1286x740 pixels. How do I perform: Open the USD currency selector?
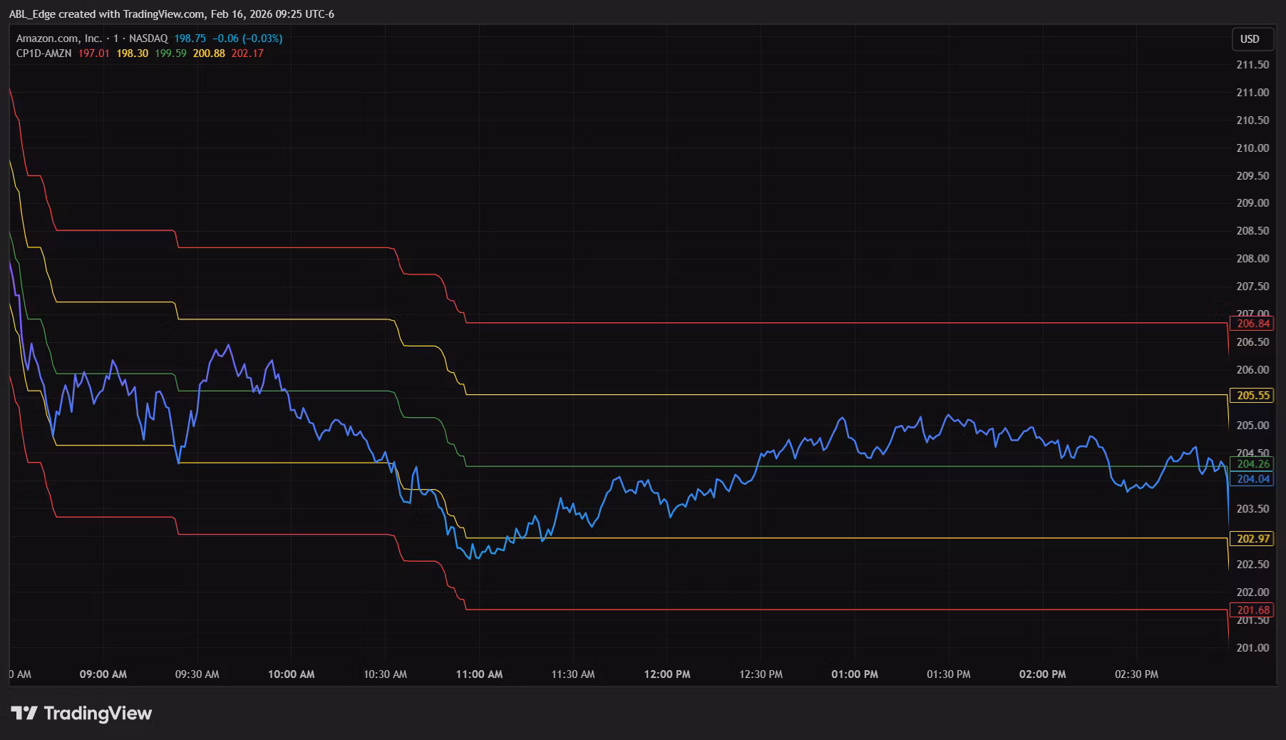[x=1249, y=39]
